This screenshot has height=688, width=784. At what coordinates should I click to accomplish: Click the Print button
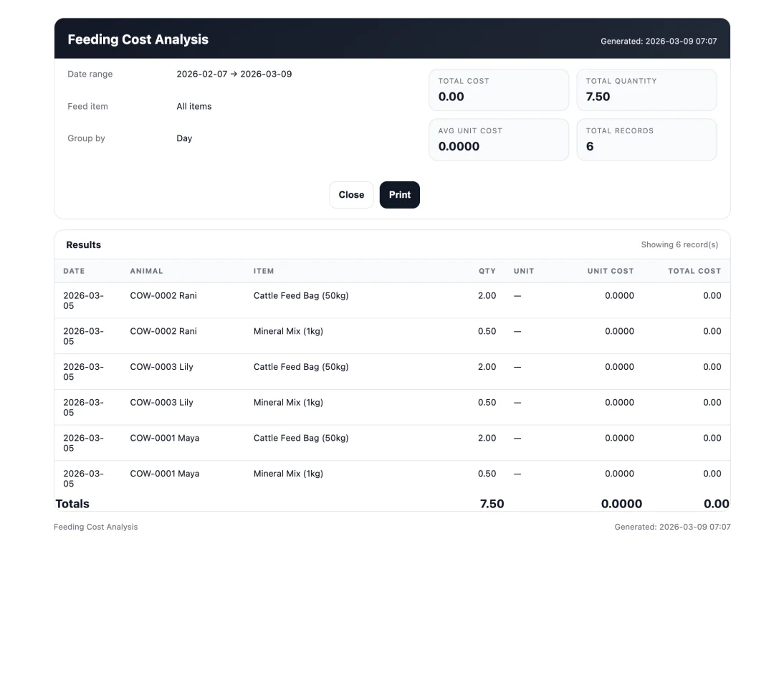[399, 194]
